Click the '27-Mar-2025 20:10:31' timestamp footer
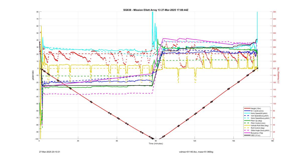Viewport: 301px width, 156px height. coord(49,152)
